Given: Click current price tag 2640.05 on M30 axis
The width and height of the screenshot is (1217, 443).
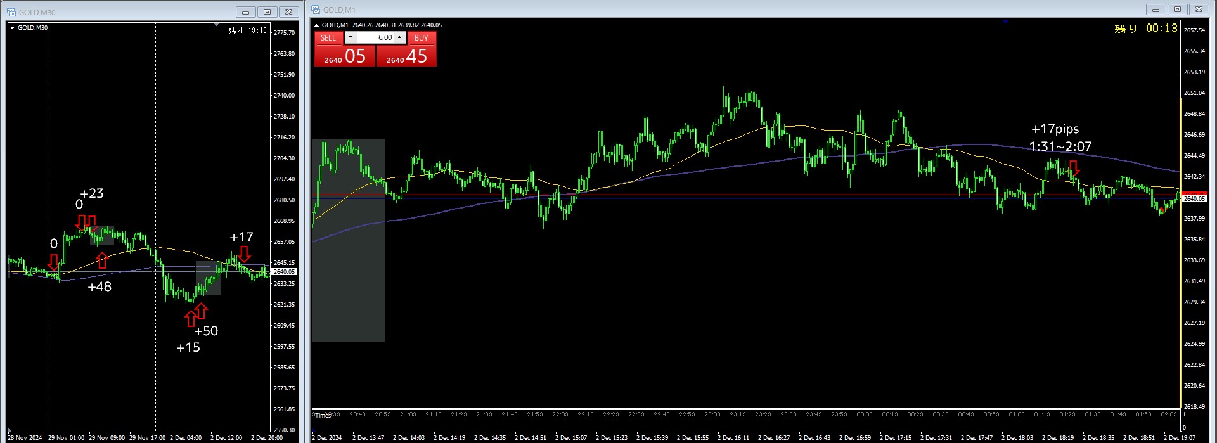Looking at the screenshot, I should pos(285,271).
